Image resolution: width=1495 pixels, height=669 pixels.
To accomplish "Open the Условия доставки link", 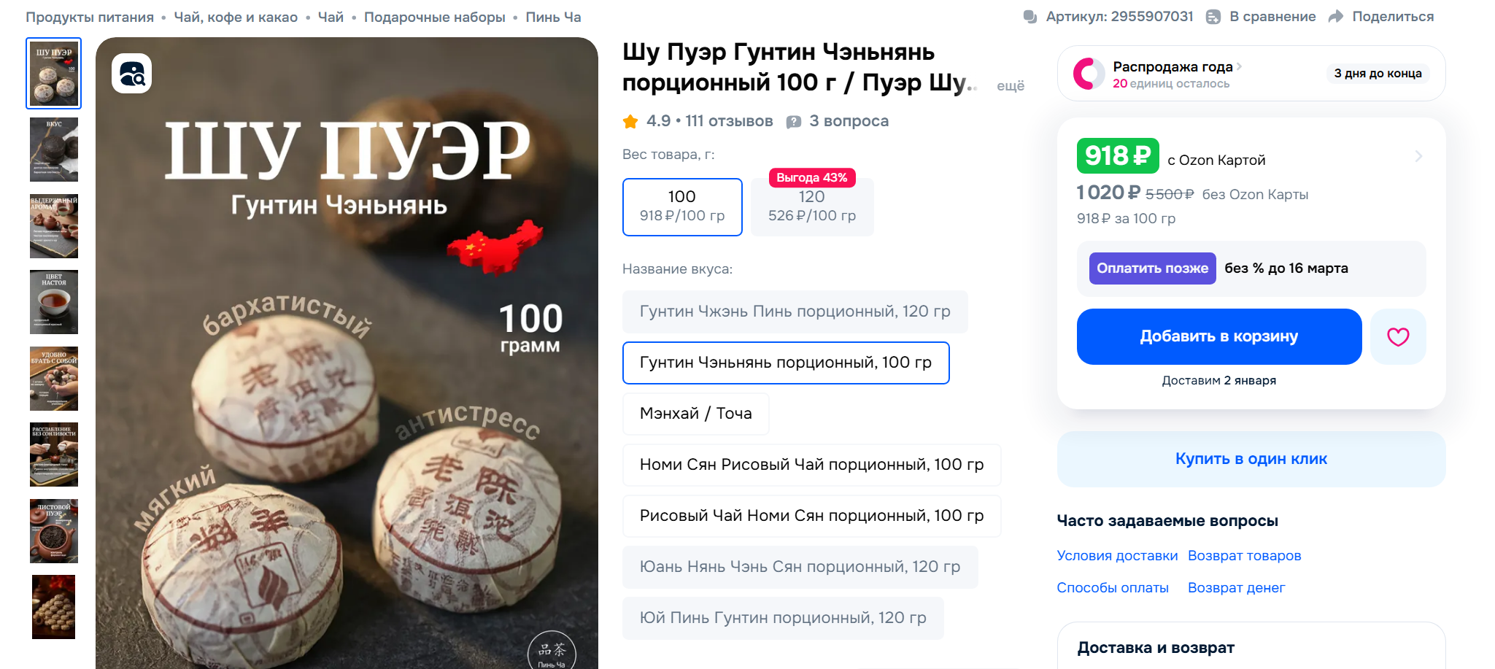I will pos(1117,556).
